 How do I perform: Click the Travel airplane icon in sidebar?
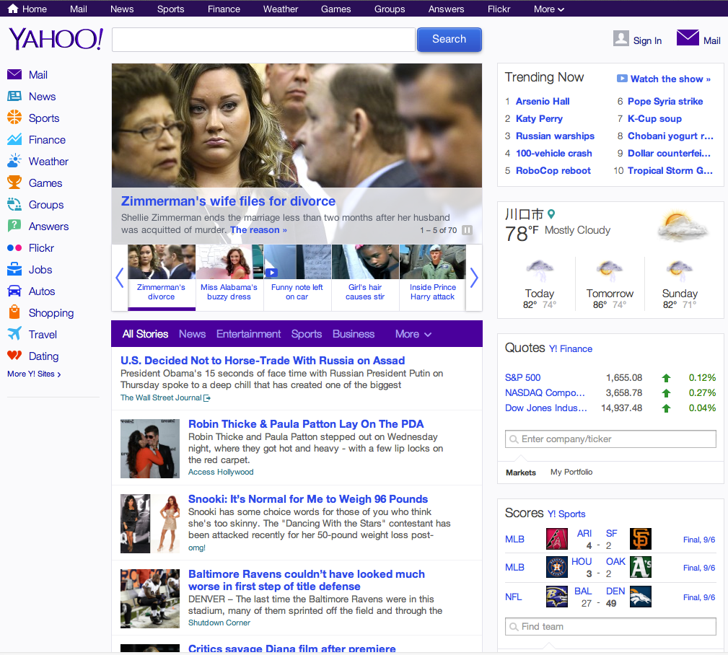14,334
